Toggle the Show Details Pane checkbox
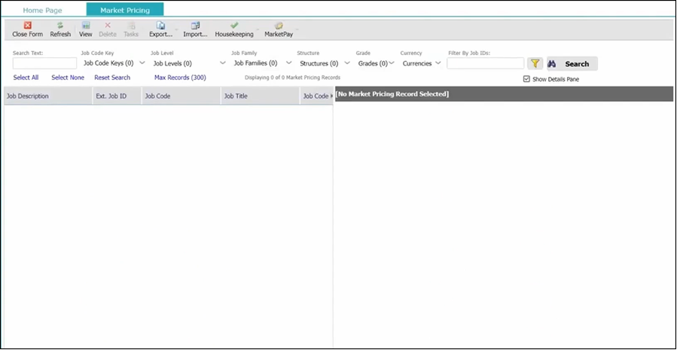Screen dimensions: 677x350 tap(526, 79)
